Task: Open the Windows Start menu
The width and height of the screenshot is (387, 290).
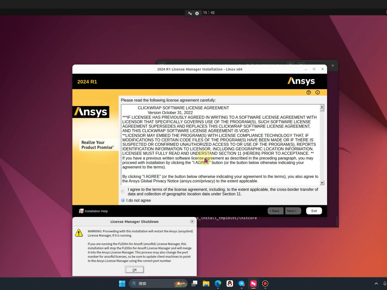Action: point(122,284)
